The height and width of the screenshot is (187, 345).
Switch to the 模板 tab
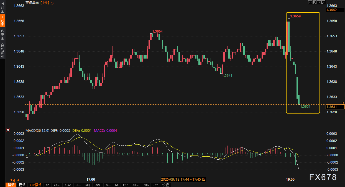pyautogui.click(x=22, y=185)
